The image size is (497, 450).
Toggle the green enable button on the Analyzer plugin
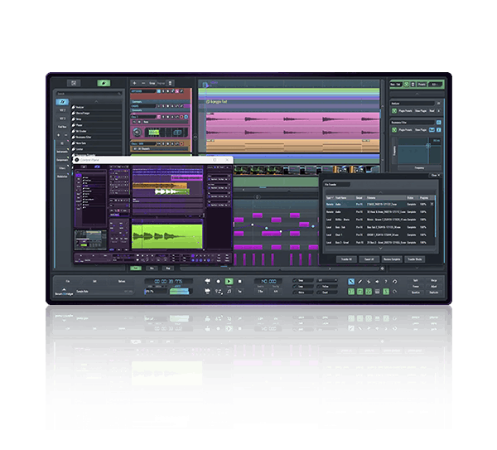pos(394,111)
